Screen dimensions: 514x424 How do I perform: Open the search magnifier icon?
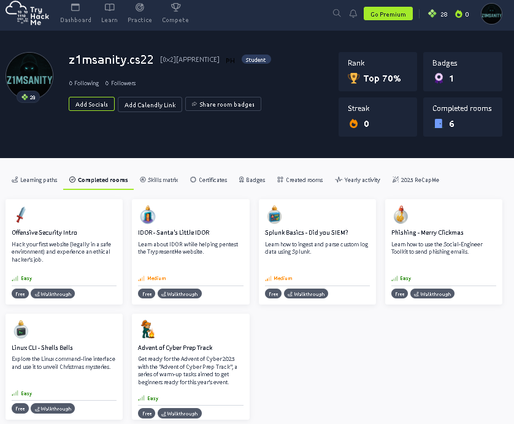pyautogui.click(x=337, y=13)
